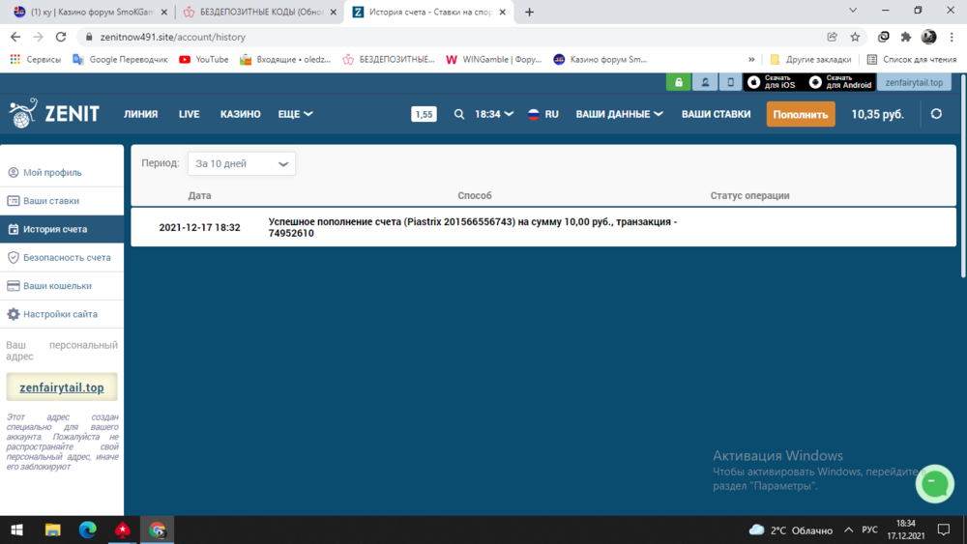Open the site search magnifier

point(458,114)
